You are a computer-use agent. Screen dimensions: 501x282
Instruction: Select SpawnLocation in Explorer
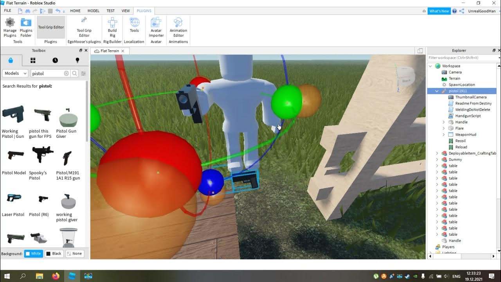pyautogui.click(x=461, y=85)
